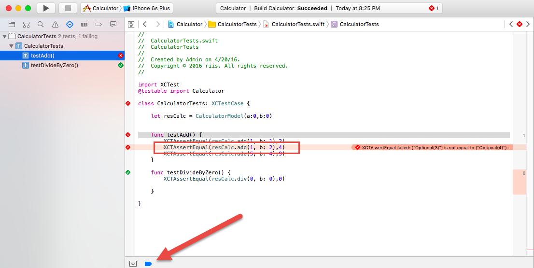Click the red error count badge in status bar
534x268 pixels.
point(434,8)
